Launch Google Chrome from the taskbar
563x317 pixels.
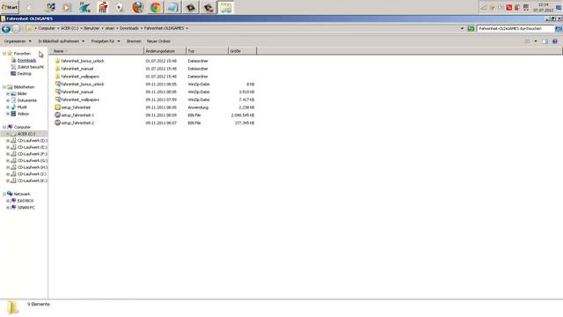coord(156,7)
